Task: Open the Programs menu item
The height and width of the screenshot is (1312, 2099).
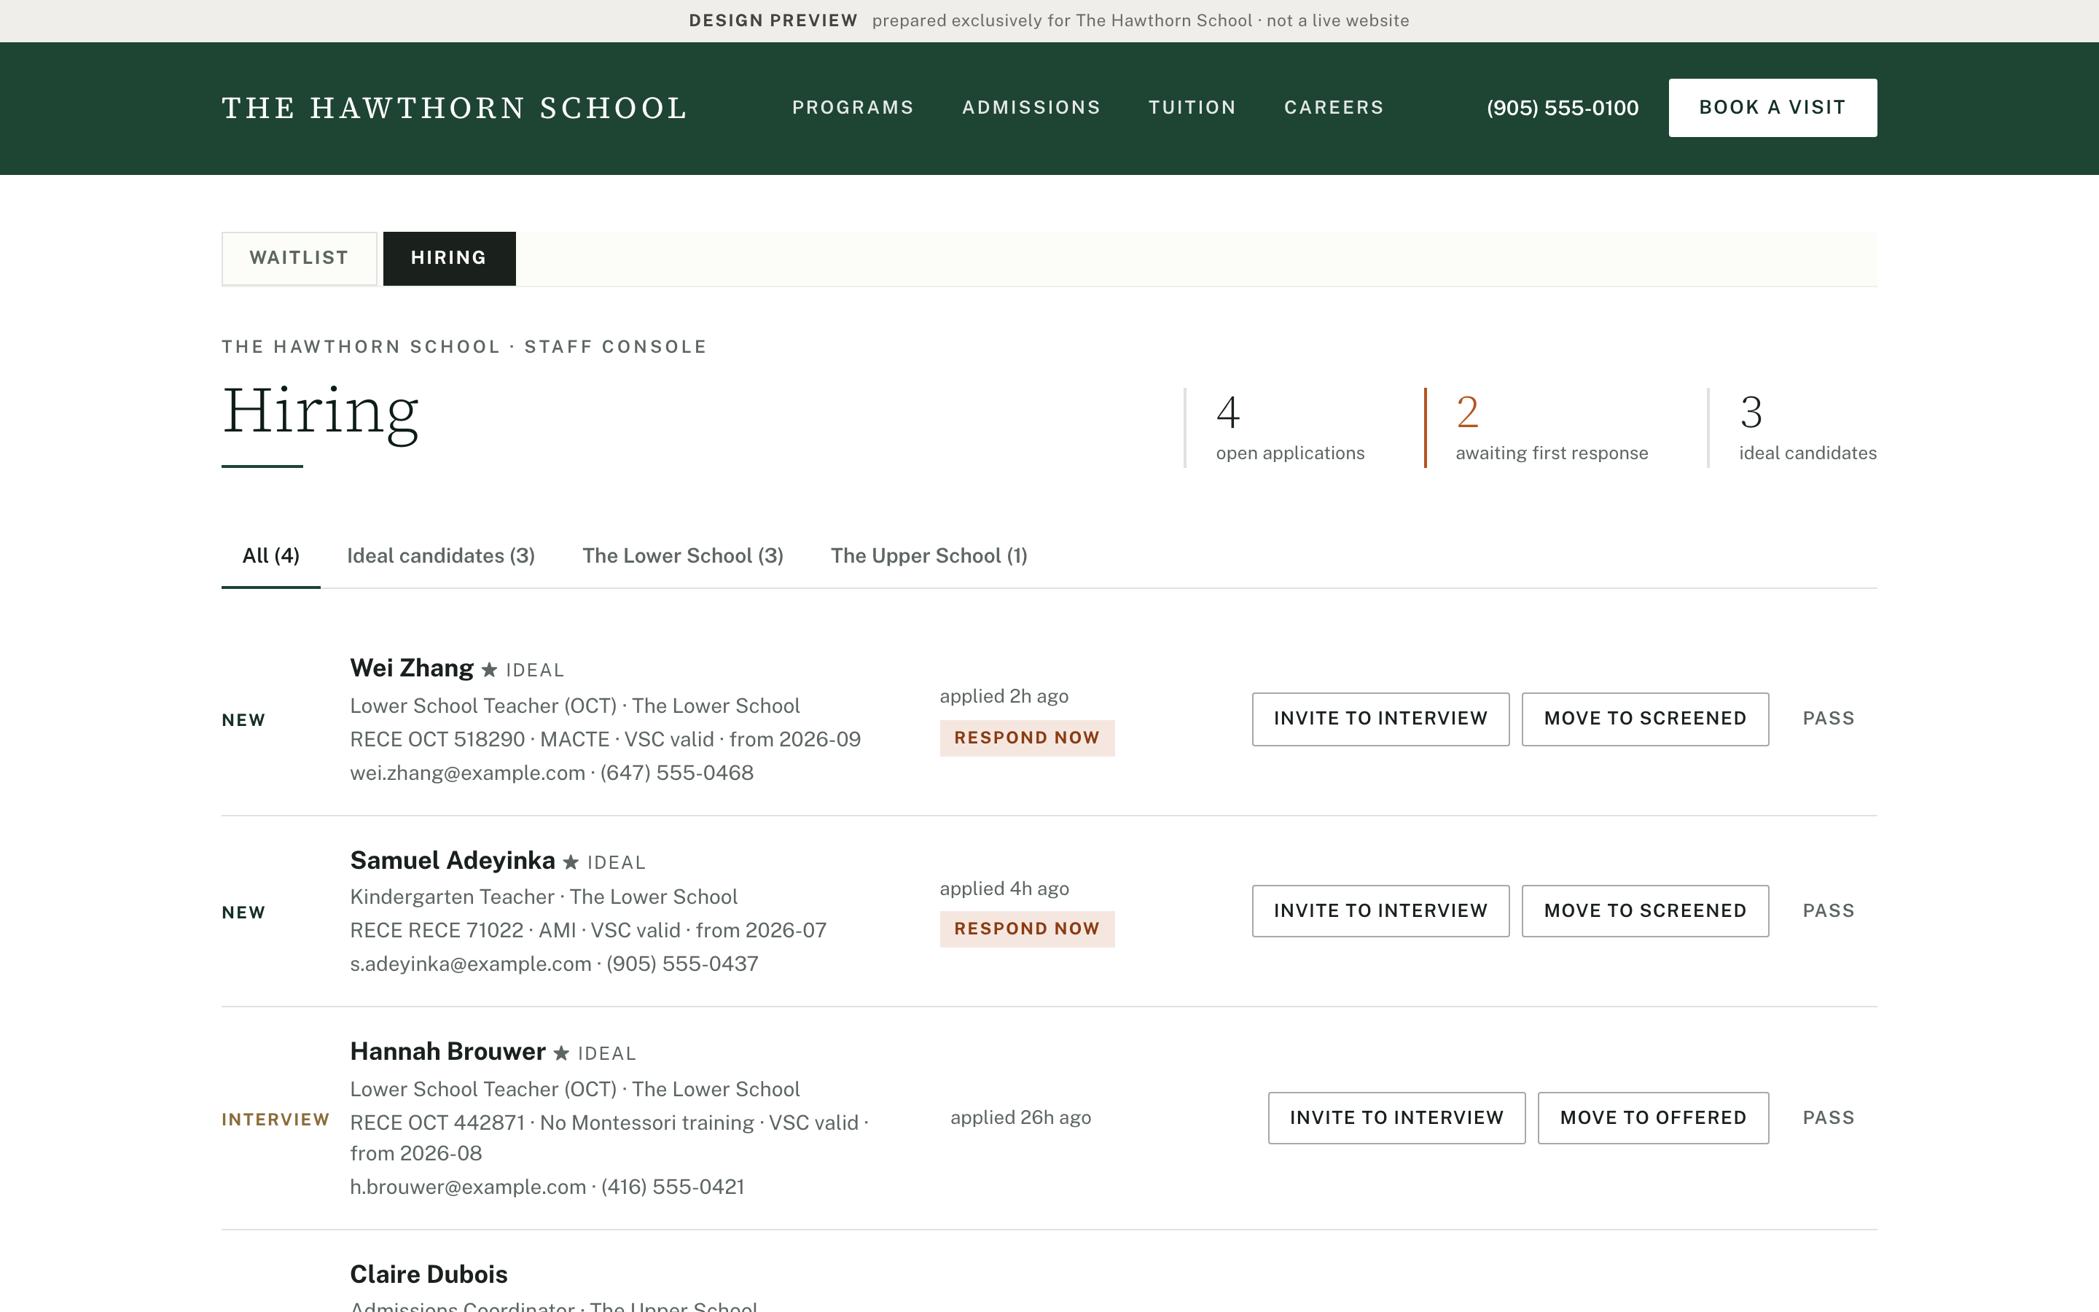Action: (853, 108)
